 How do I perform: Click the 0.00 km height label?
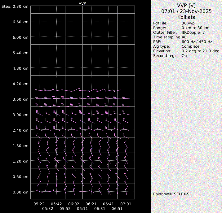click(21, 192)
